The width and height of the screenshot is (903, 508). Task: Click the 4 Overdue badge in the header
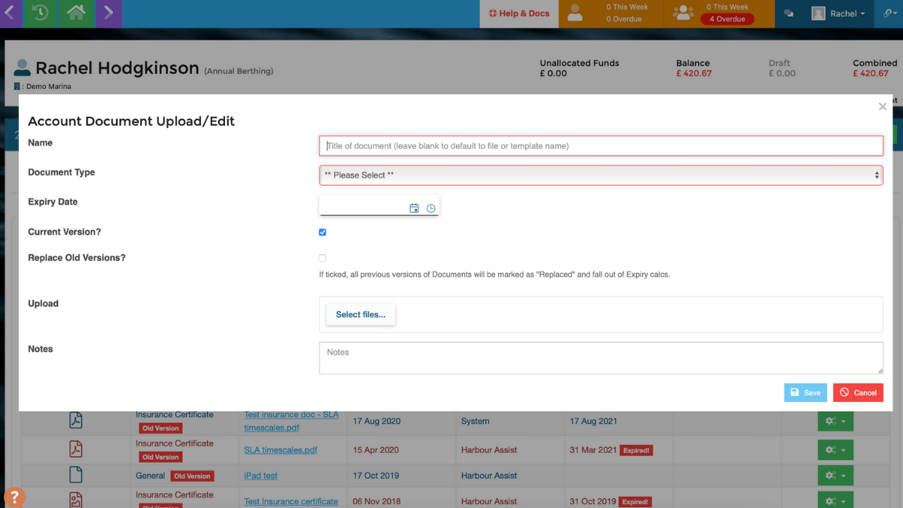[727, 19]
